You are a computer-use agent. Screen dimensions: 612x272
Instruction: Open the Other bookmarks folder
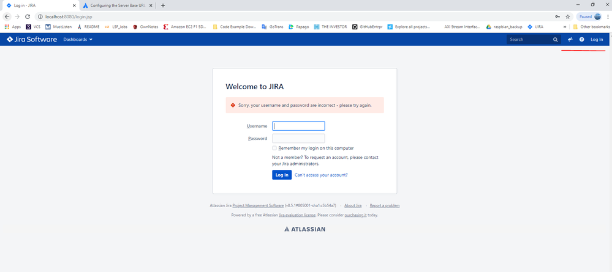tap(591, 27)
